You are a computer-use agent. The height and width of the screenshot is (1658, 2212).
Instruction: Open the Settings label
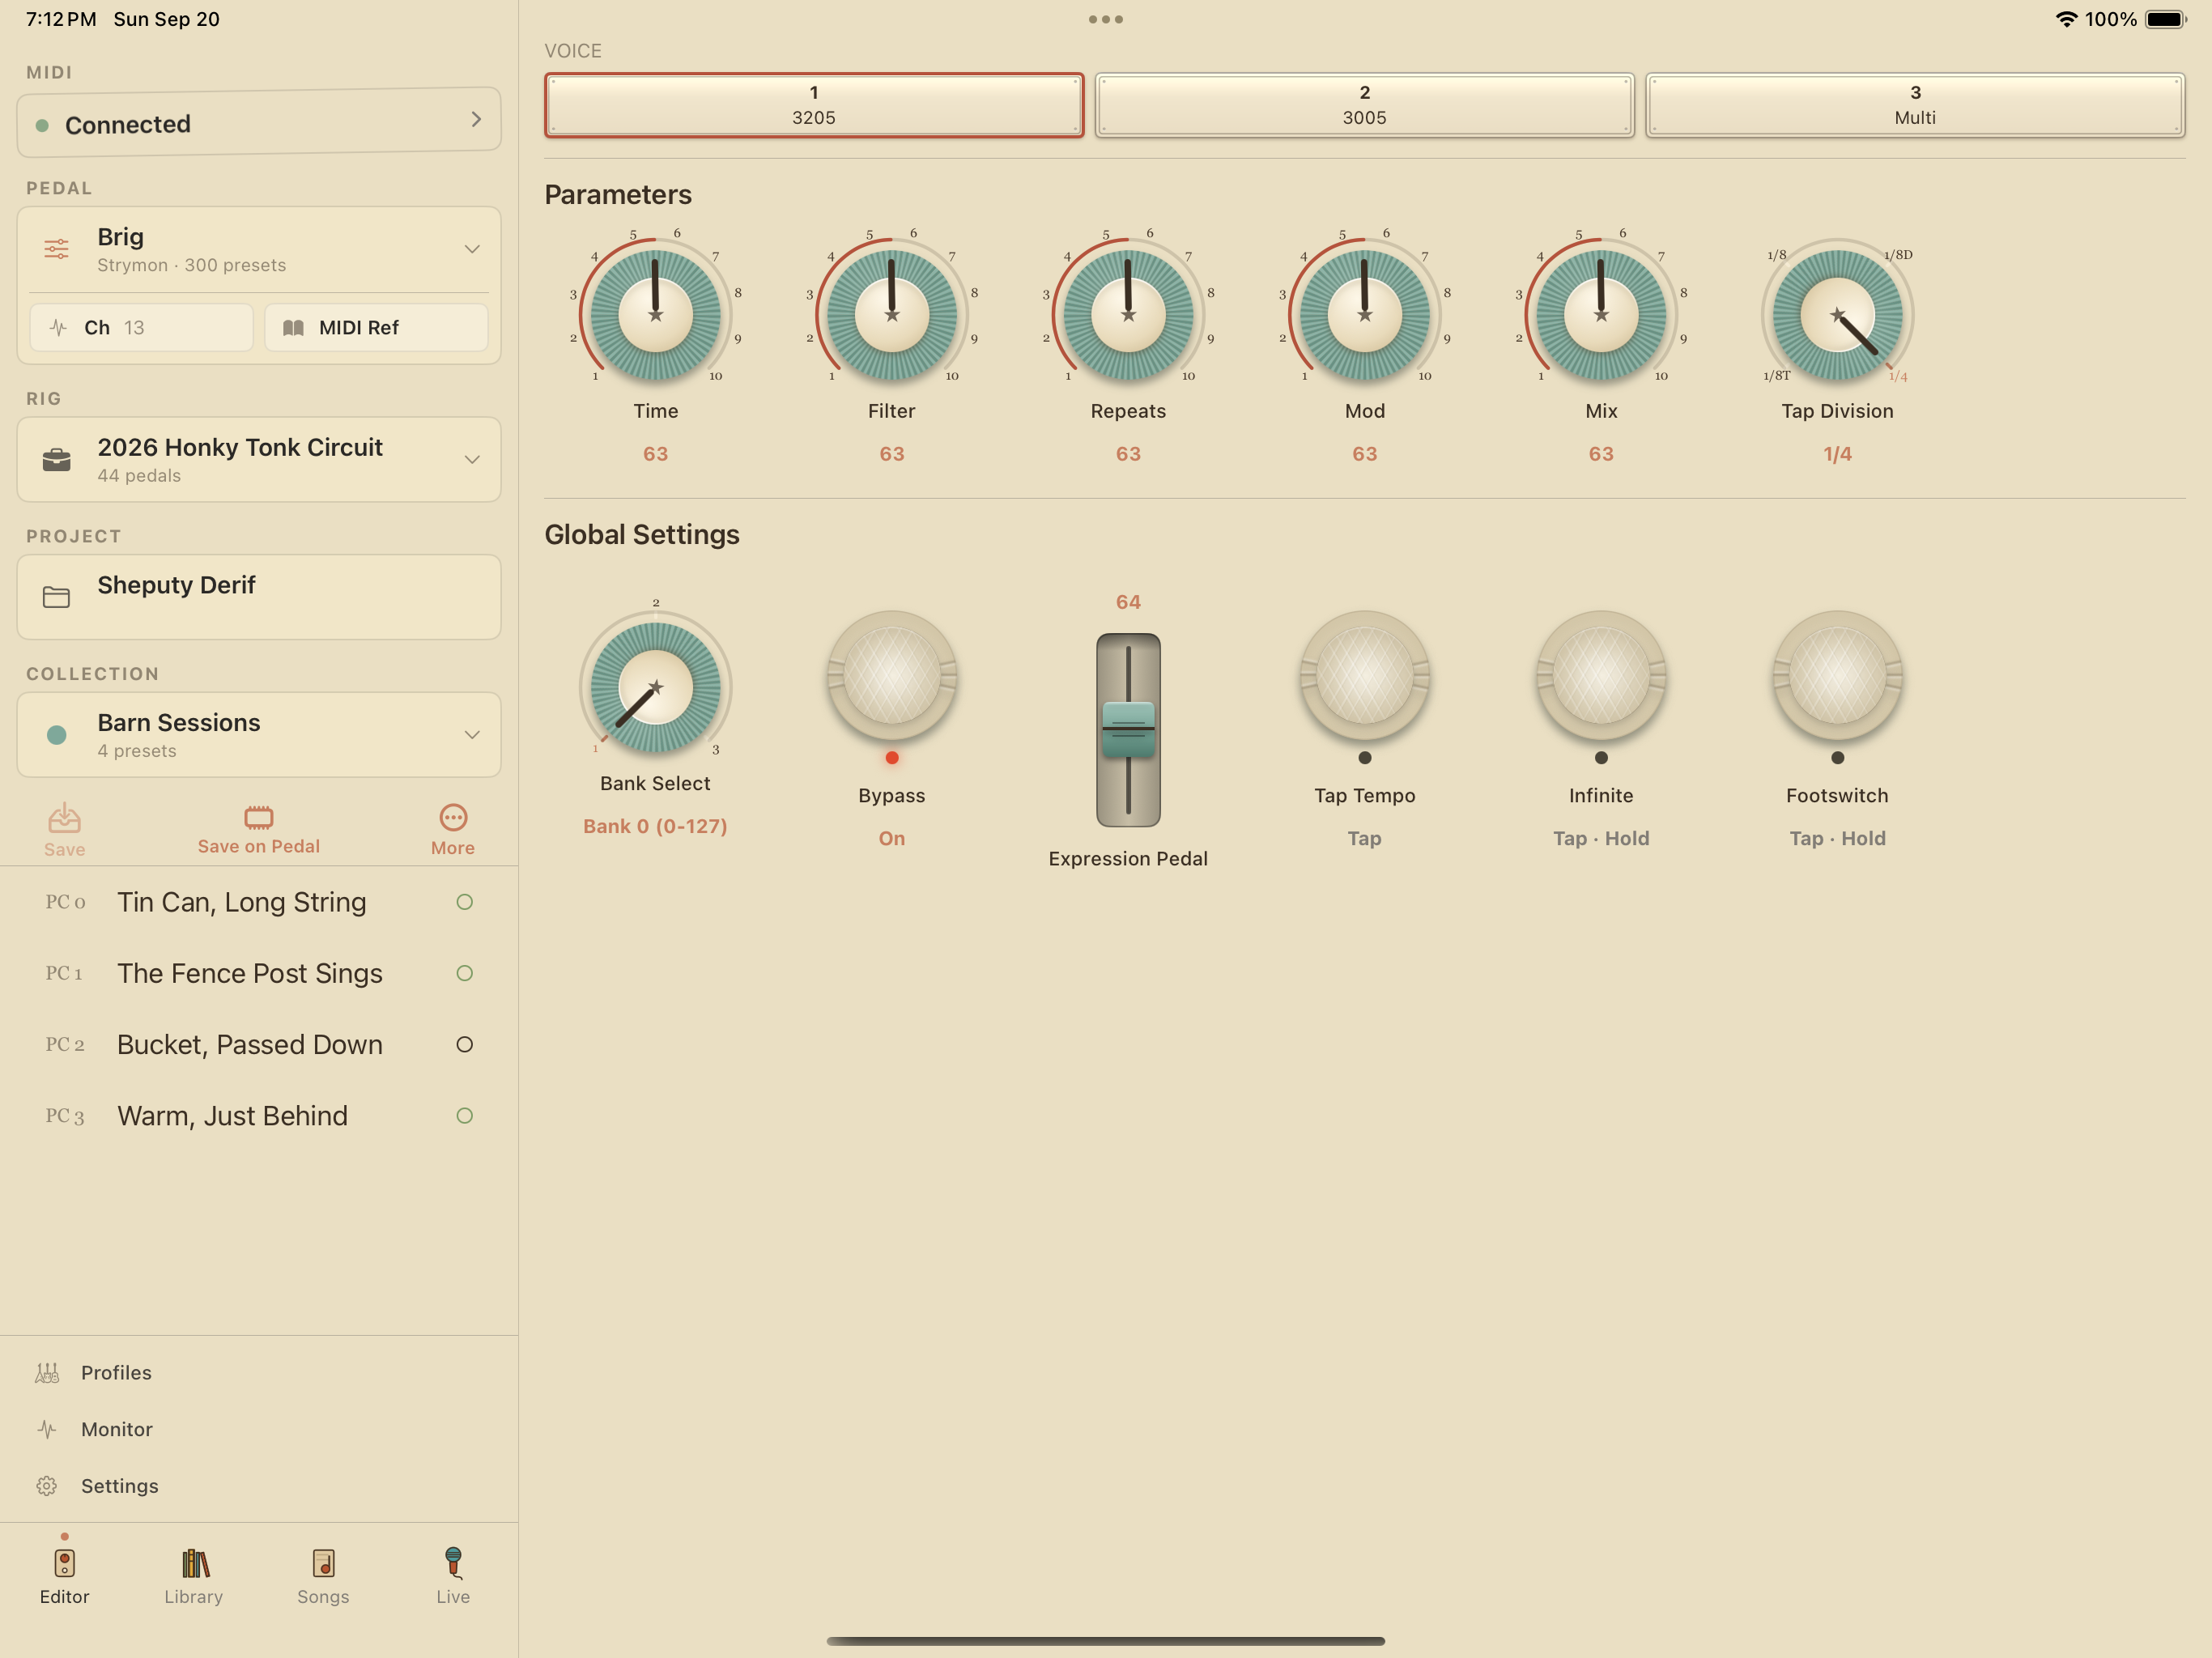(x=120, y=1486)
